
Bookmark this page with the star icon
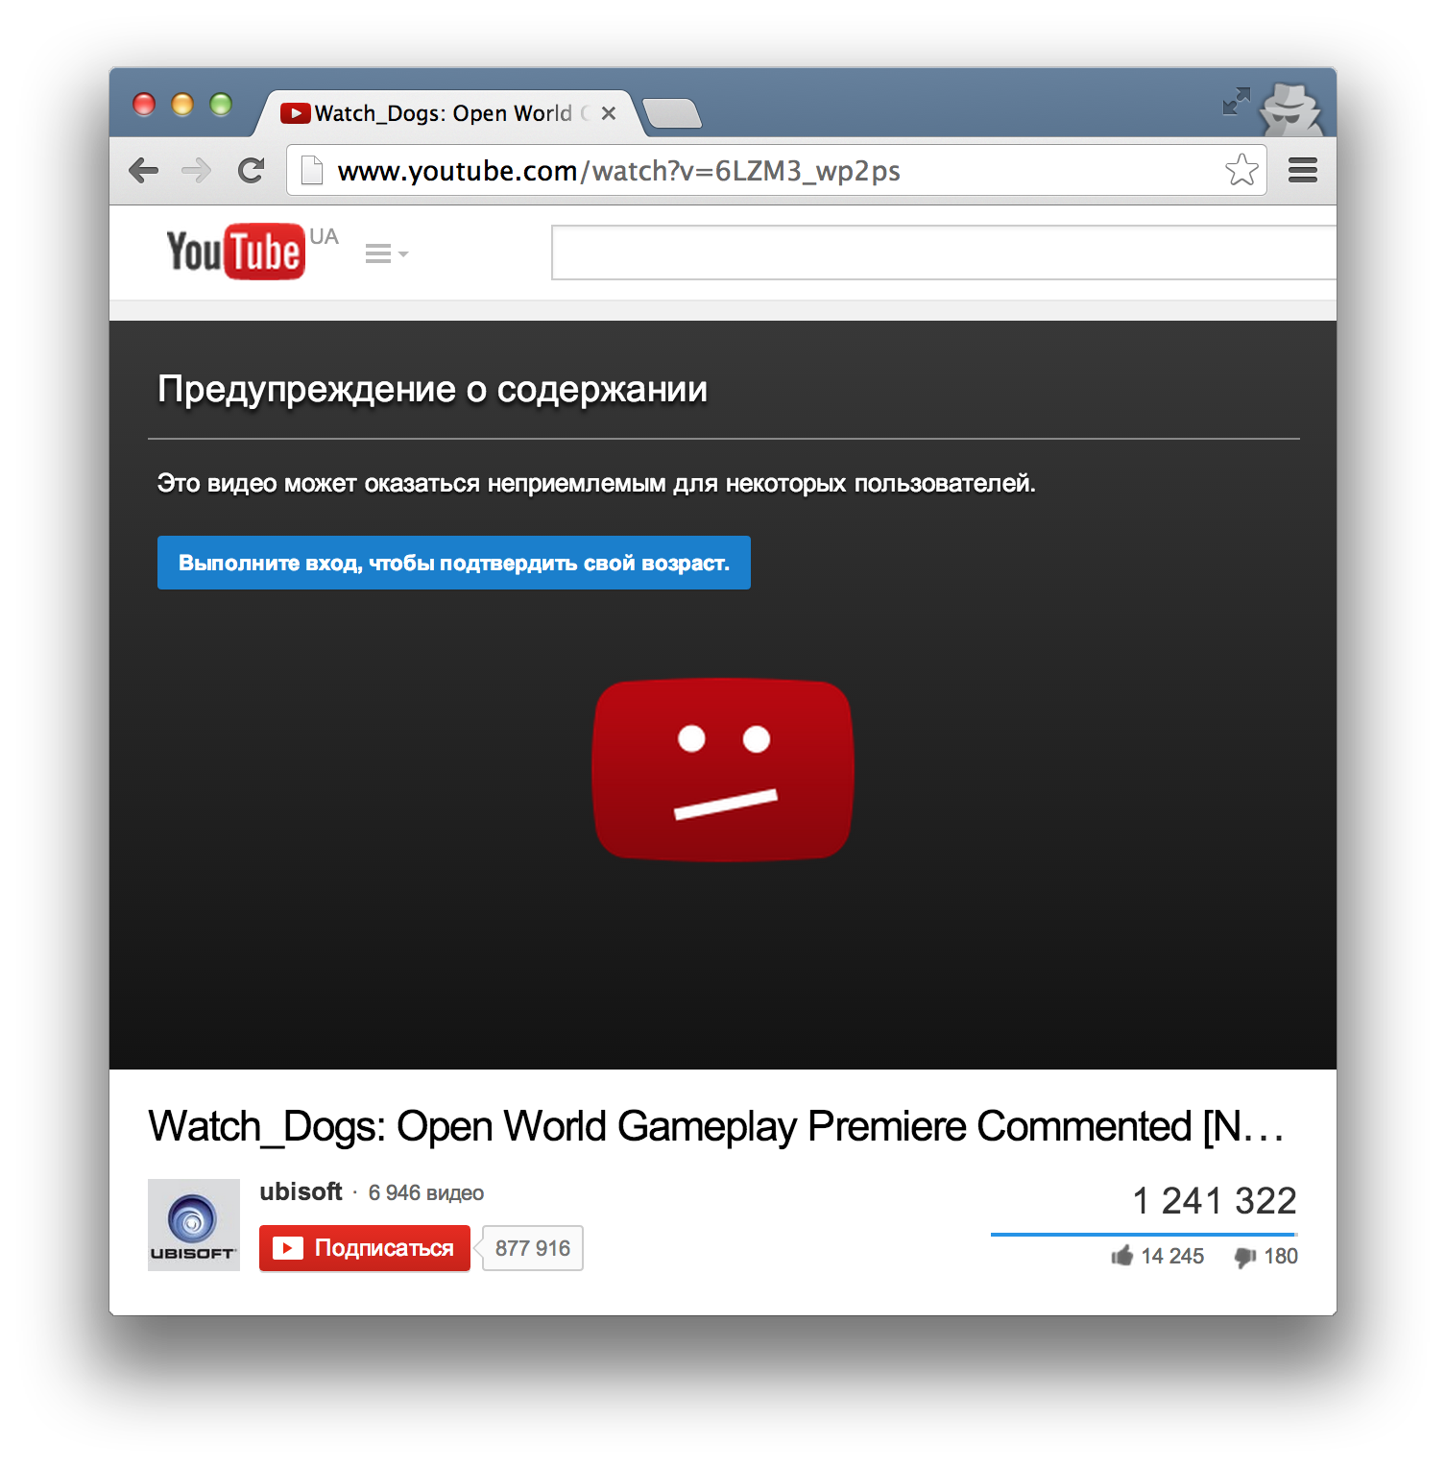(1241, 171)
